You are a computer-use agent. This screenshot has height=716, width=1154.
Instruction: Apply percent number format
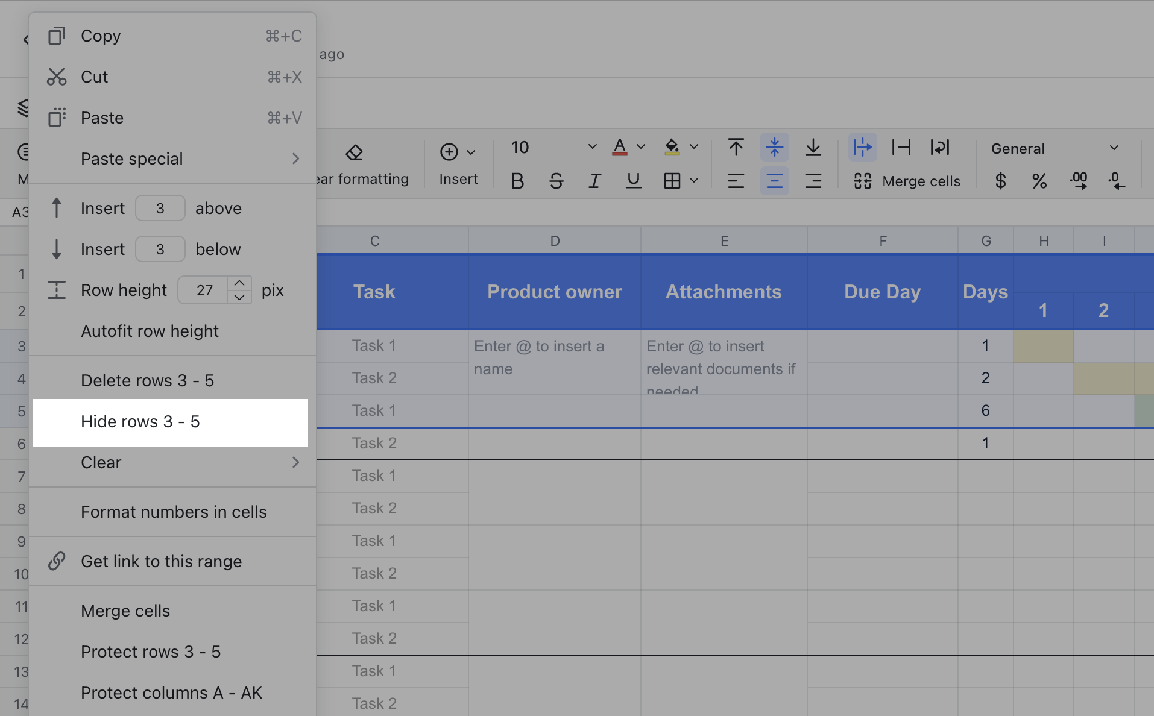click(1039, 181)
